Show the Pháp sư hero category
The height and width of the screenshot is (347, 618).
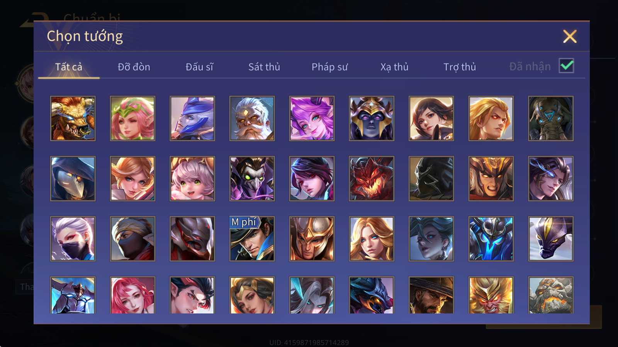coord(329,67)
